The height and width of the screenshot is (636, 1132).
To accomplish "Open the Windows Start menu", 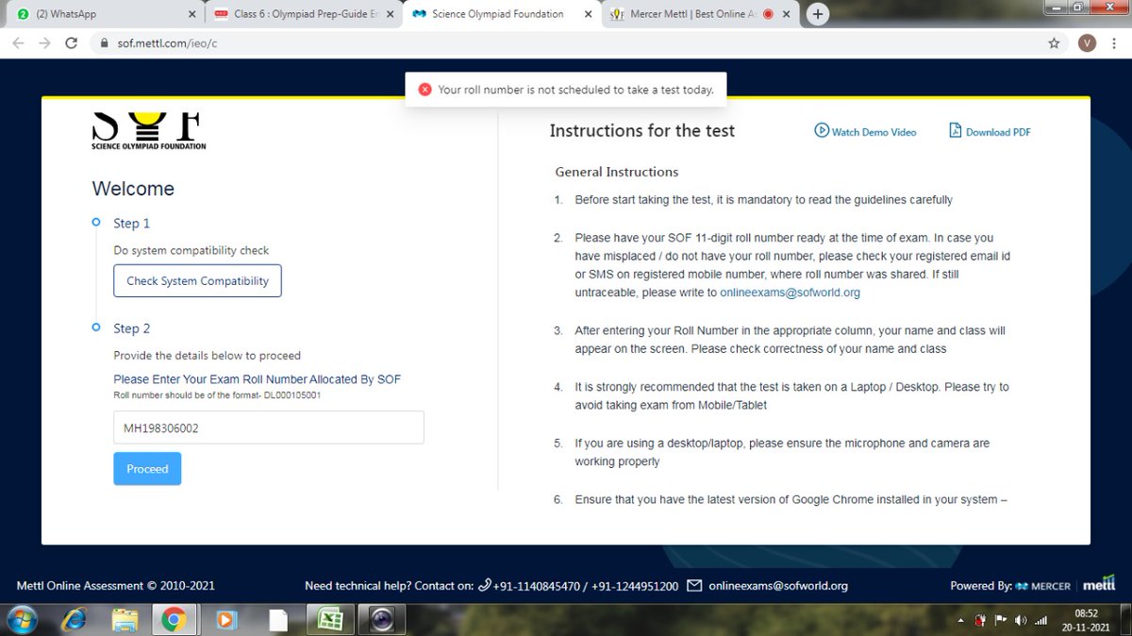I will click(21, 619).
